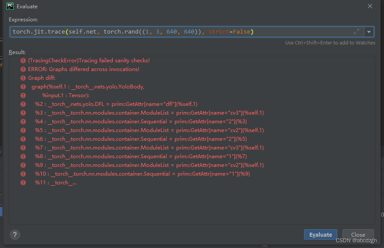Click the error icon beside TracingCheckError

pos(23,60)
